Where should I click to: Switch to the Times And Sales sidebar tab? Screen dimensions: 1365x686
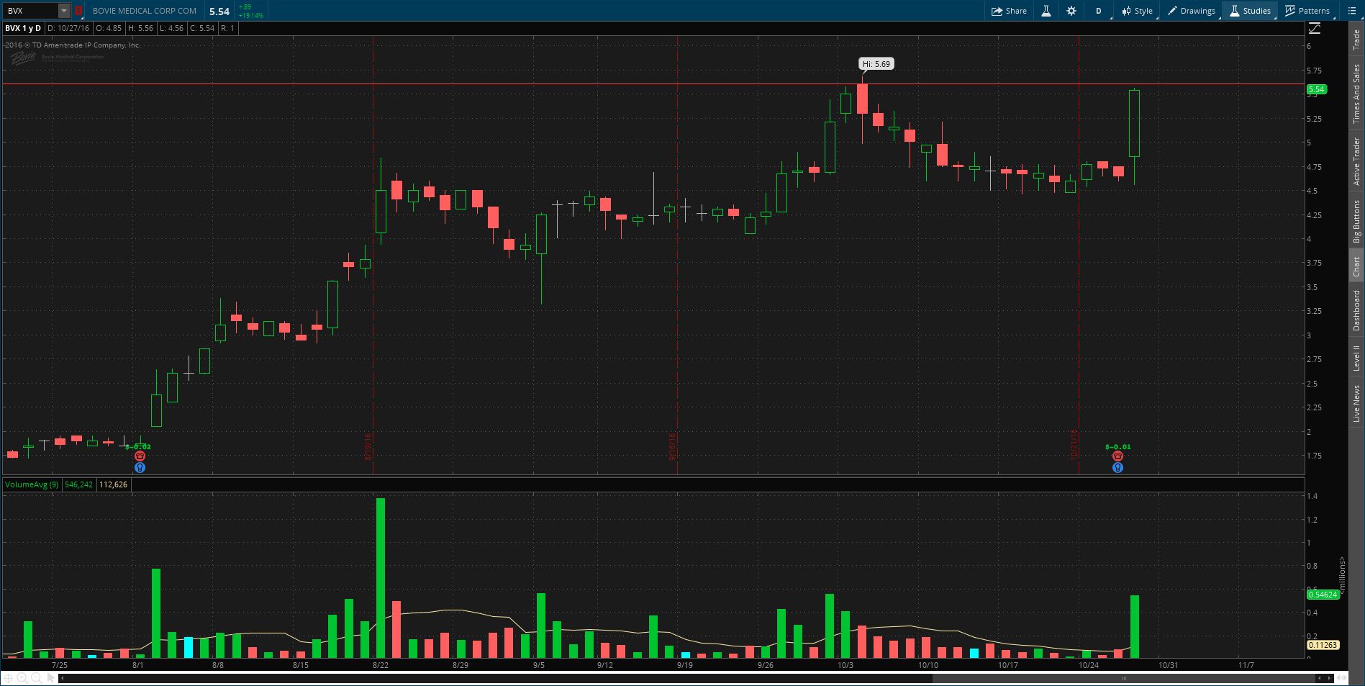pyautogui.click(x=1356, y=94)
